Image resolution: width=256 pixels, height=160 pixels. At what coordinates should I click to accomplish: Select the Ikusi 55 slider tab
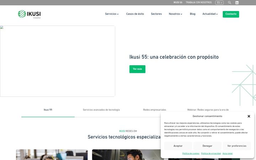coord(48,110)
